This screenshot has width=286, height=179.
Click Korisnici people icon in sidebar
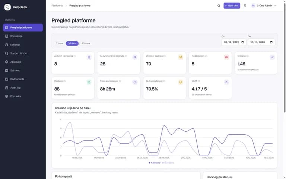7,45
